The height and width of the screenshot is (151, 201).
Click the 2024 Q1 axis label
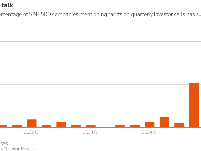click(150, 132)
